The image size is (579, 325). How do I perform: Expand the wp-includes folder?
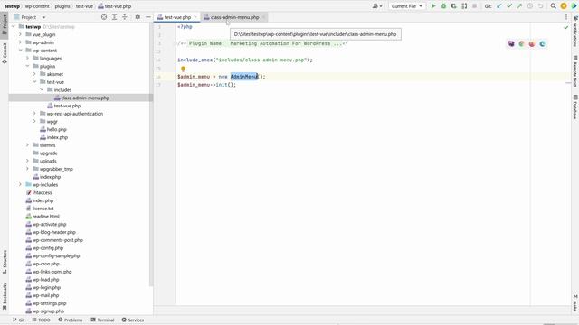pos(20,184)
